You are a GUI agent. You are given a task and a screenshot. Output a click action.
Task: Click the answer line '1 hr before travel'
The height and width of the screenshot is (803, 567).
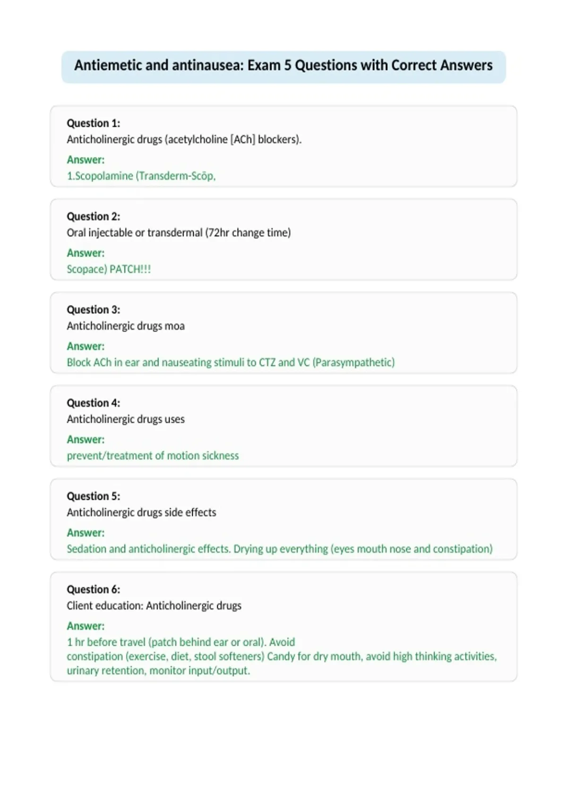(180, 642)
